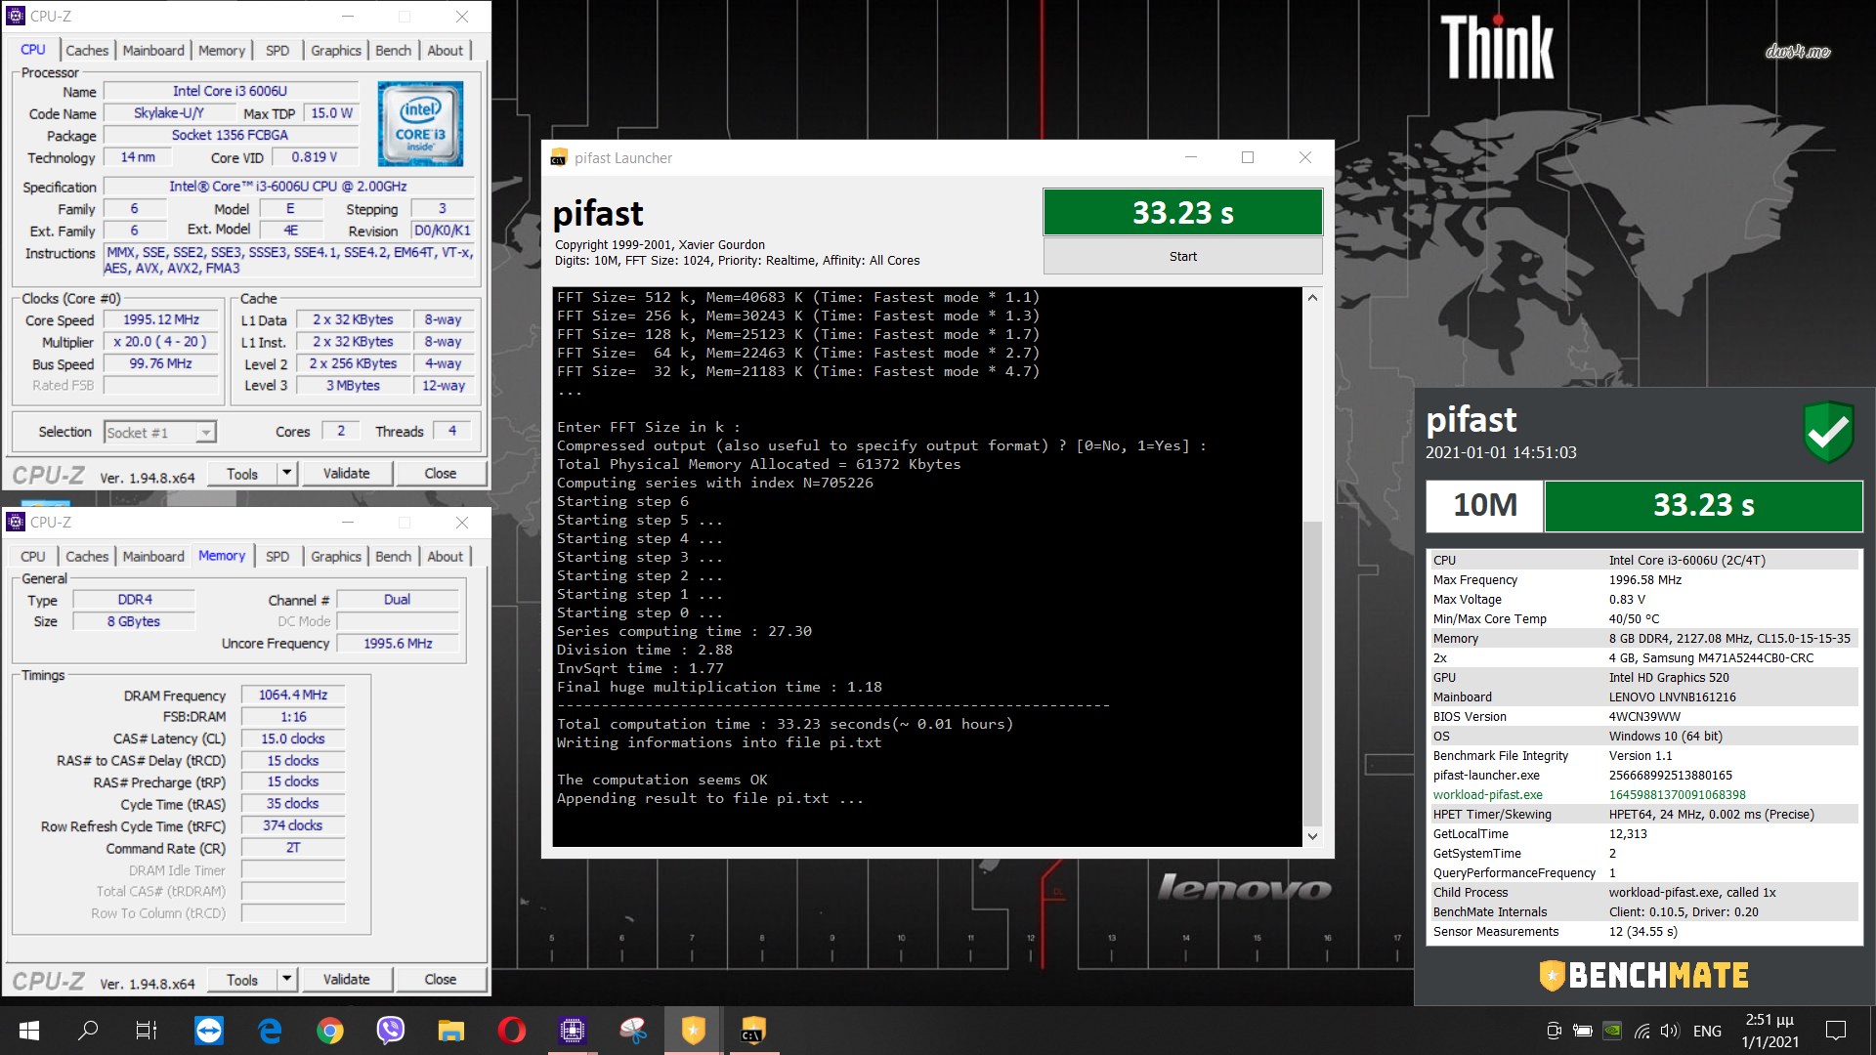
Task: Click the pifast console scrollbar down arrow
Action: point(1312,836)
